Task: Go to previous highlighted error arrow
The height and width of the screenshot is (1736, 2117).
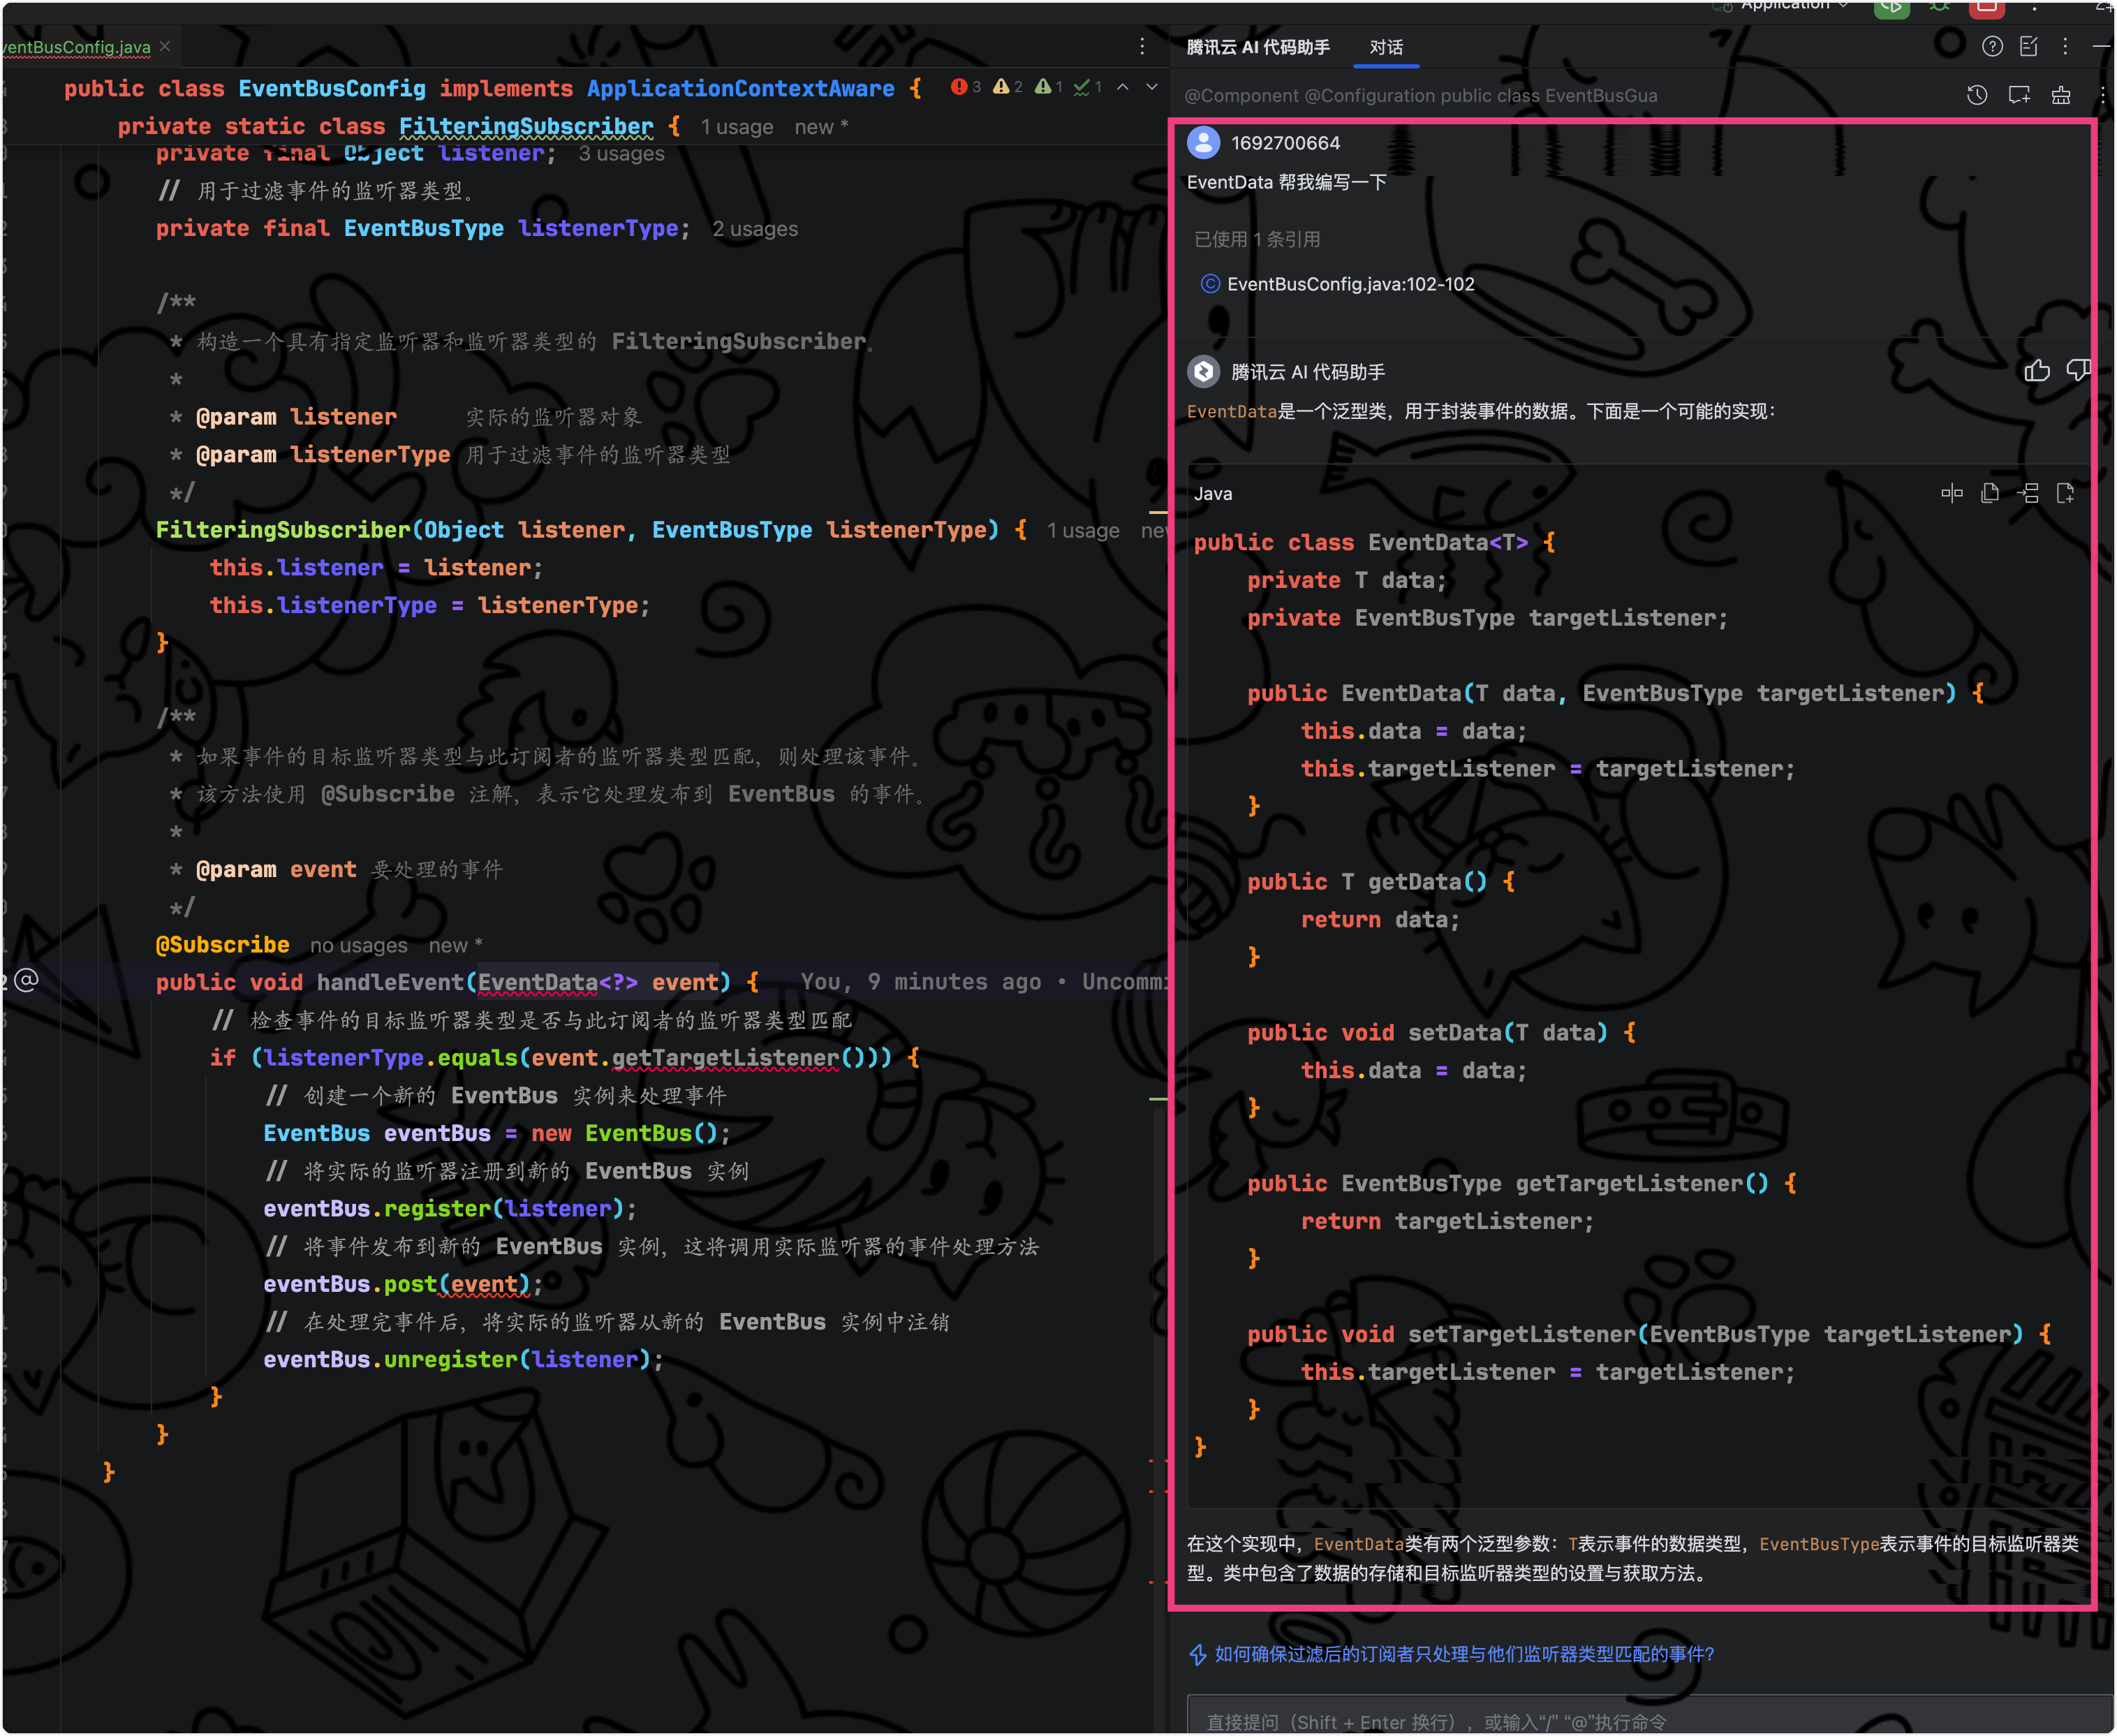Action: pos(1123,87)
